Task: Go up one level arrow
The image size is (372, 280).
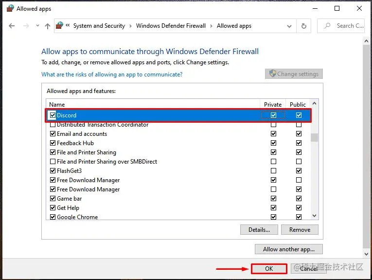Action: [48, 26]
